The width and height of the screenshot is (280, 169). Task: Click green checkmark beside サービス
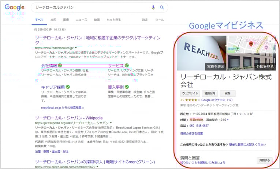(127, 66)
